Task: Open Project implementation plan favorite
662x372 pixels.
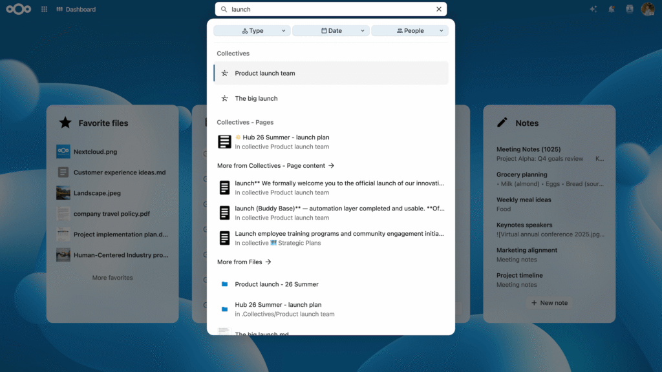Action: click(x=112, y=234)
